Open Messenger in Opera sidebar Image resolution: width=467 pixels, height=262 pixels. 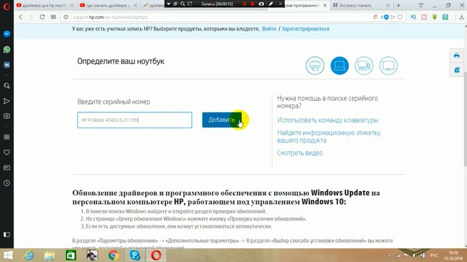(x=7, y=34)
